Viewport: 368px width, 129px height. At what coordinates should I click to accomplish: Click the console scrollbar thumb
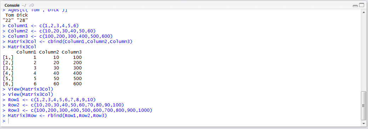[x=363, y=105]
